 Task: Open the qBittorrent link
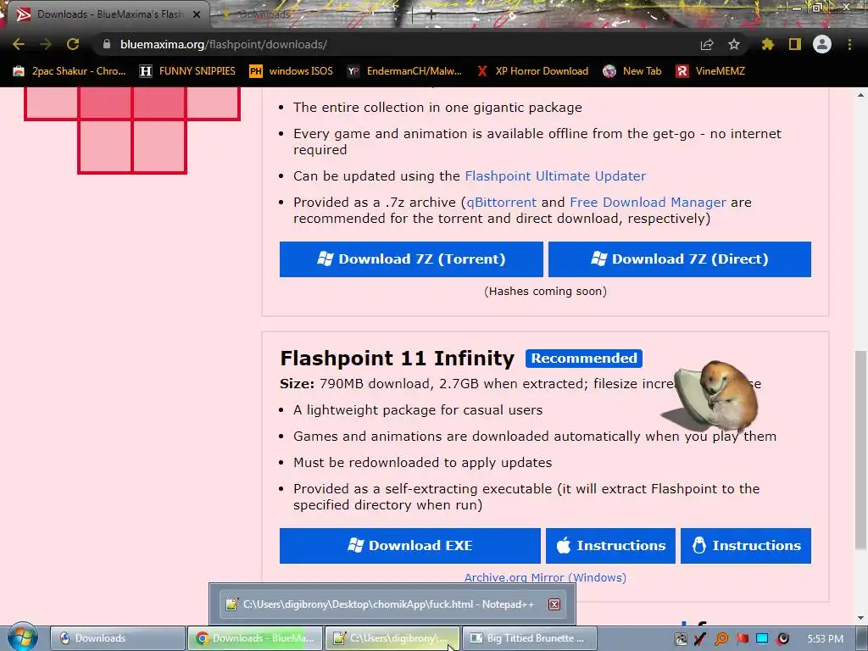pyautogui.click(x=502, y=202)
